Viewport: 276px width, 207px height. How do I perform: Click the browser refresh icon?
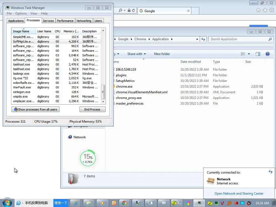(x=133, y=11)
